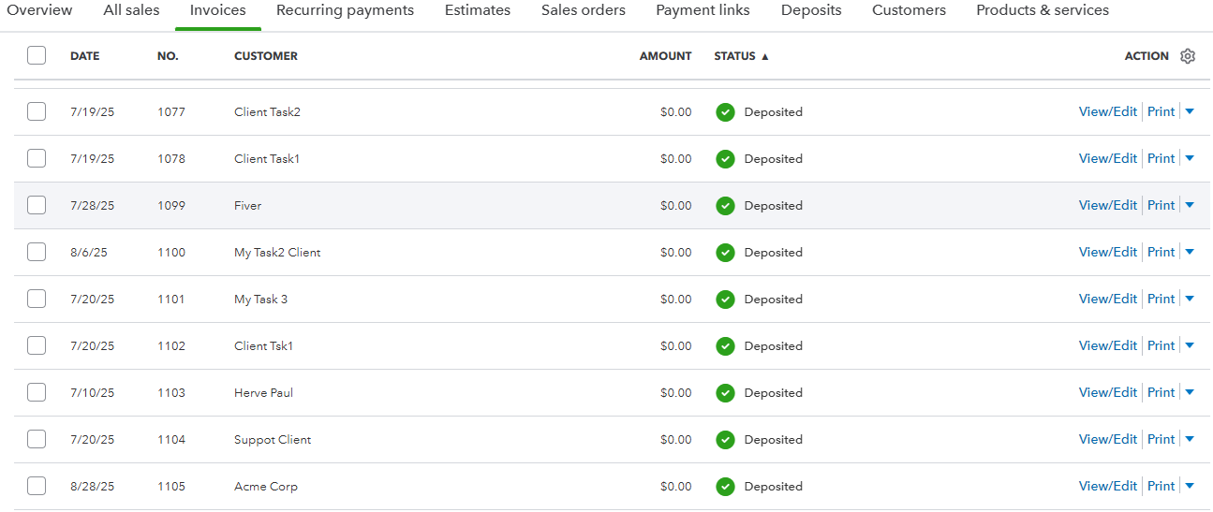Image resolution: width=1213 pixels, height=512 pixels.
Task: Click the green checkmark icon for Fiver invoice
Action: click(x=725, y=206)
